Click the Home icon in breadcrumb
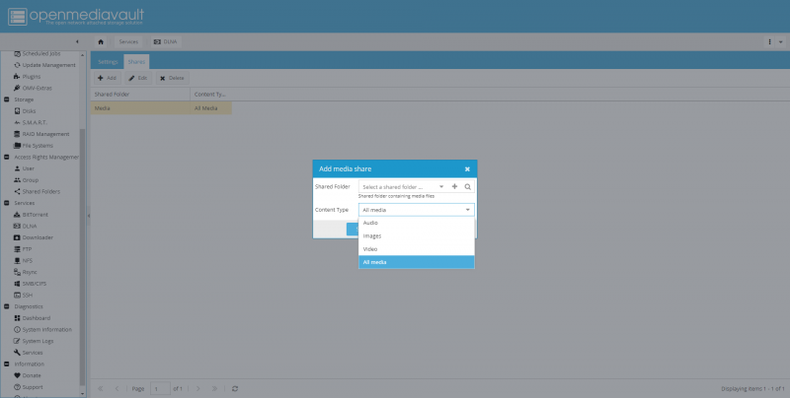The width and height of the screenshot is (790, 398). [101, 41]
